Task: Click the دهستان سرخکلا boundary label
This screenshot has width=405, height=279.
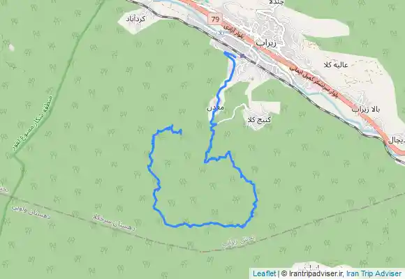Action: point(114,223)
